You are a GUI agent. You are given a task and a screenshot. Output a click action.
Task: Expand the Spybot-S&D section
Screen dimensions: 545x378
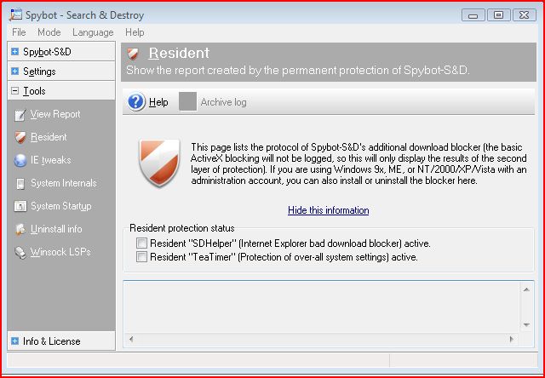[14, 52]
